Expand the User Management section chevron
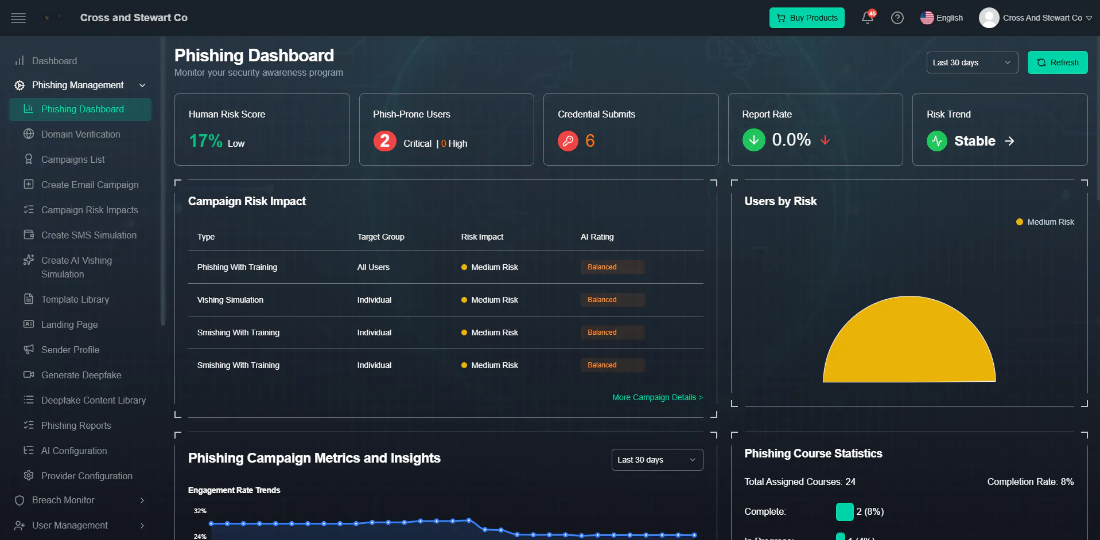 pos(142,526)
